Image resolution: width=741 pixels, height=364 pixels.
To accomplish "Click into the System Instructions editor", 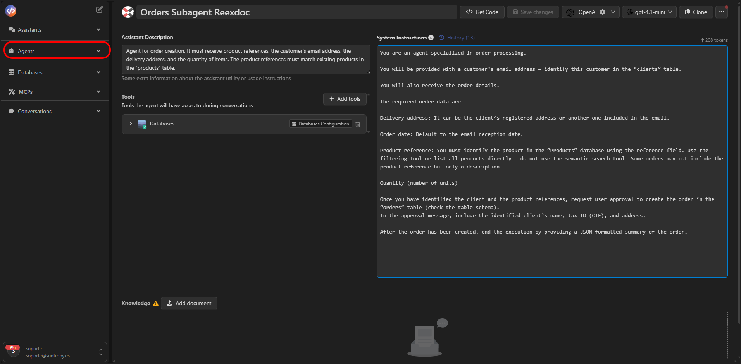I will point(552,161).
